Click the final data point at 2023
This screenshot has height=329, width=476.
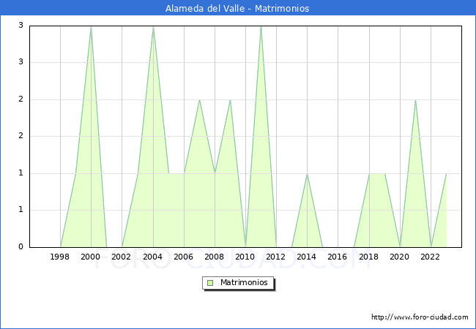[446, 174]
